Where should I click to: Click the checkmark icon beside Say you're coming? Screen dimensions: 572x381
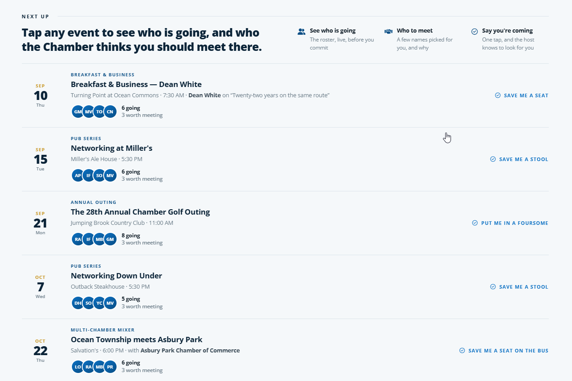[475, 32]
